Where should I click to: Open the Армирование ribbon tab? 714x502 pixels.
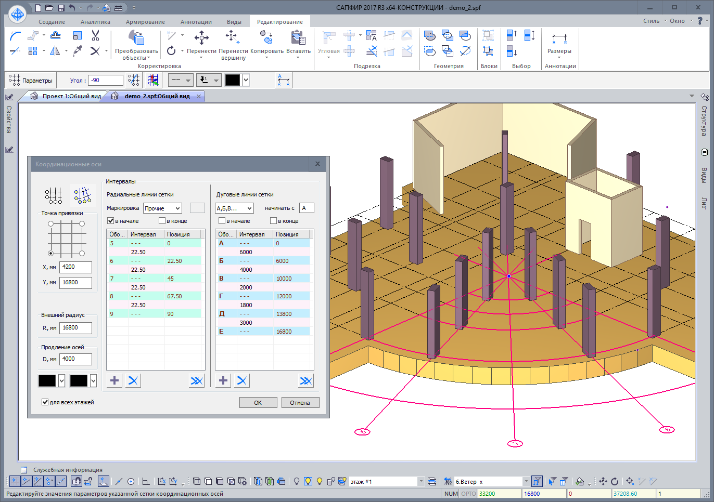coord(145,22)
